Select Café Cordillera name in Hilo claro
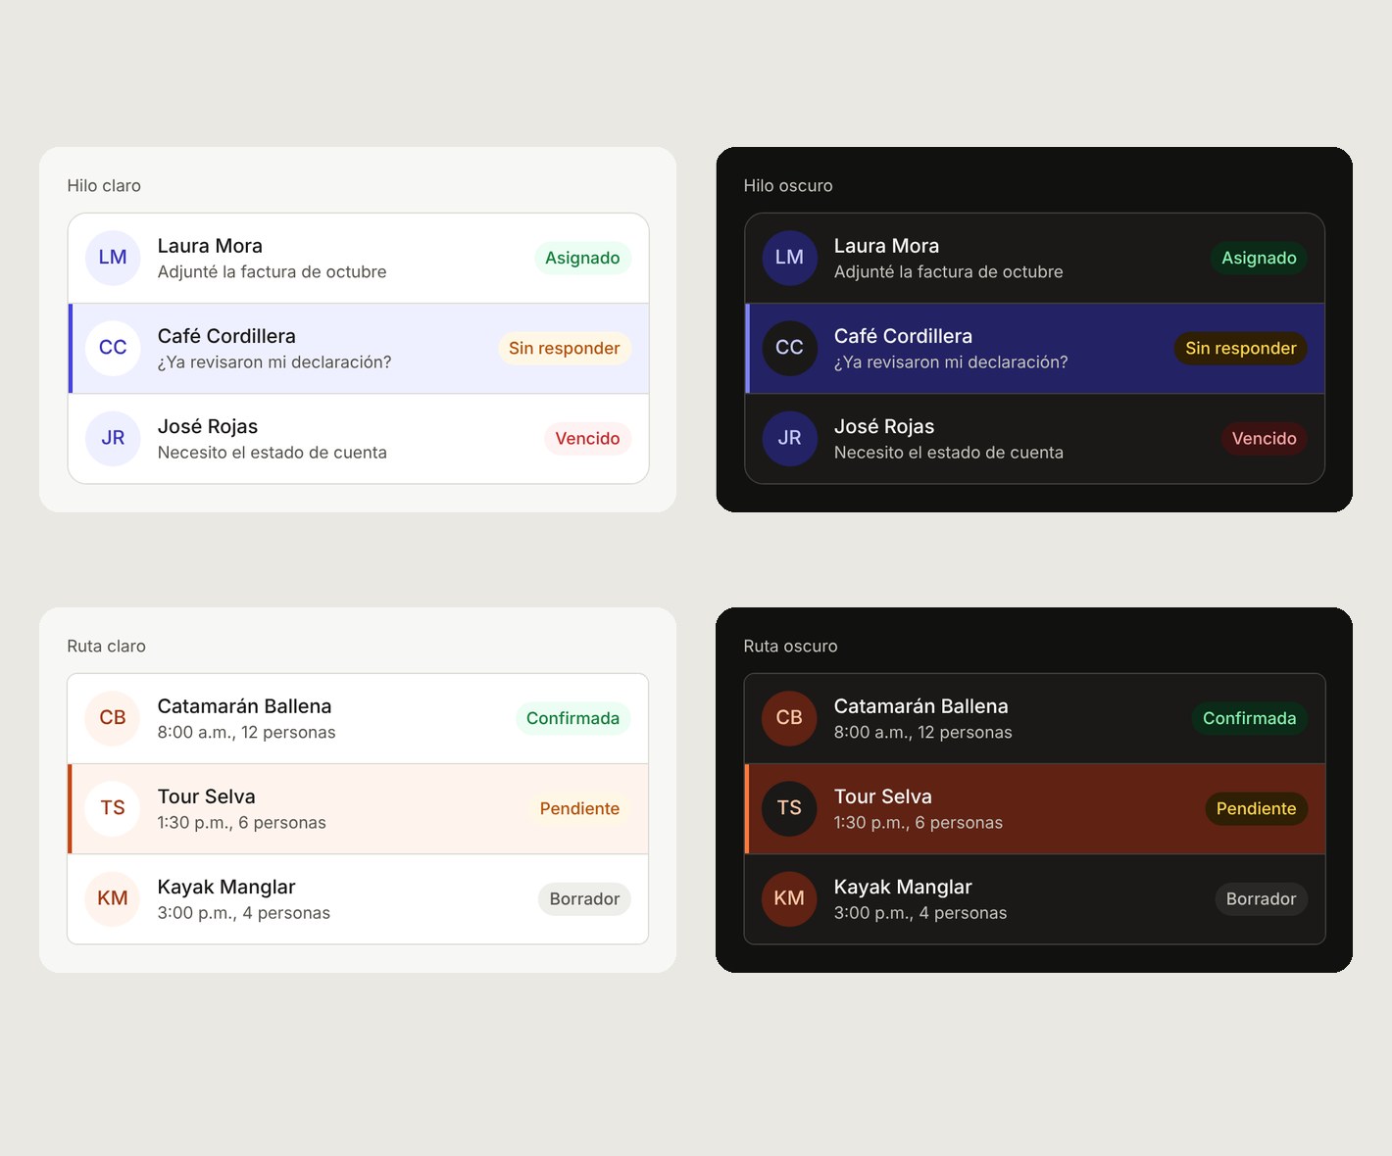 [x=226, y=336]
